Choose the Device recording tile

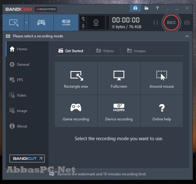click(x=119, y=111)
